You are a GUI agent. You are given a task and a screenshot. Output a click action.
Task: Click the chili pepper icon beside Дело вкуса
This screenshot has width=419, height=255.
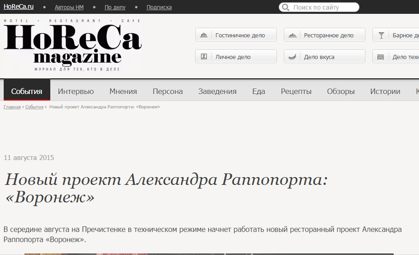click(x=293, y=57)
